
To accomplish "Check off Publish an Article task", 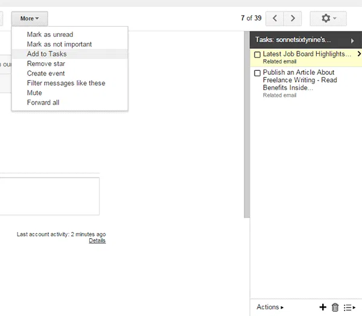I will coord(258,73).
